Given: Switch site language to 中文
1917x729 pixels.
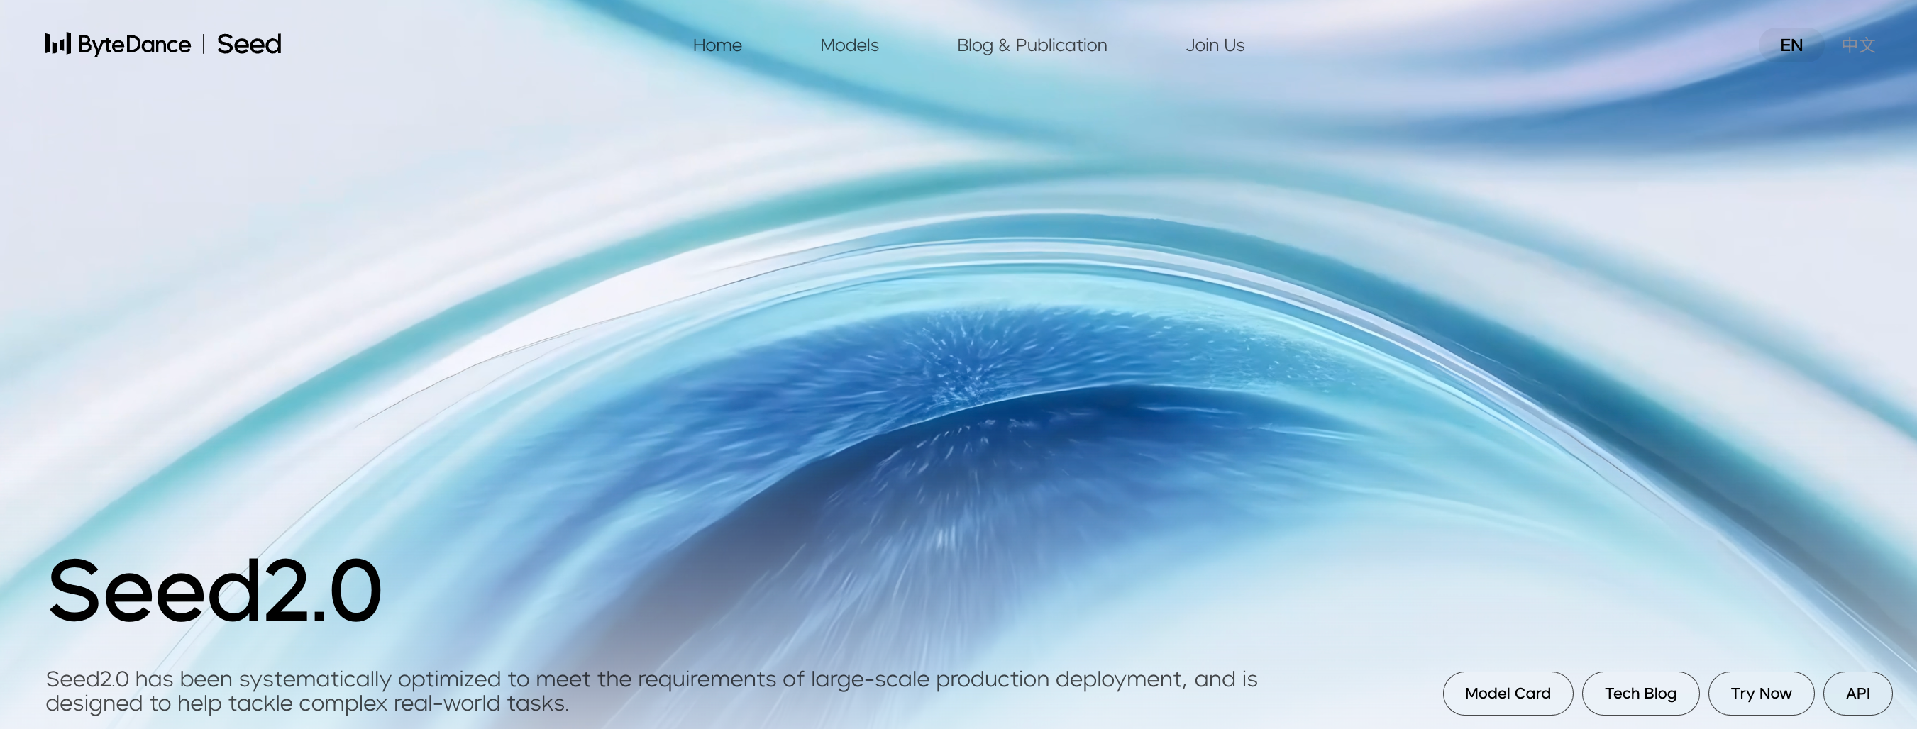Looking at the screenshot, I should (1857, 45).
